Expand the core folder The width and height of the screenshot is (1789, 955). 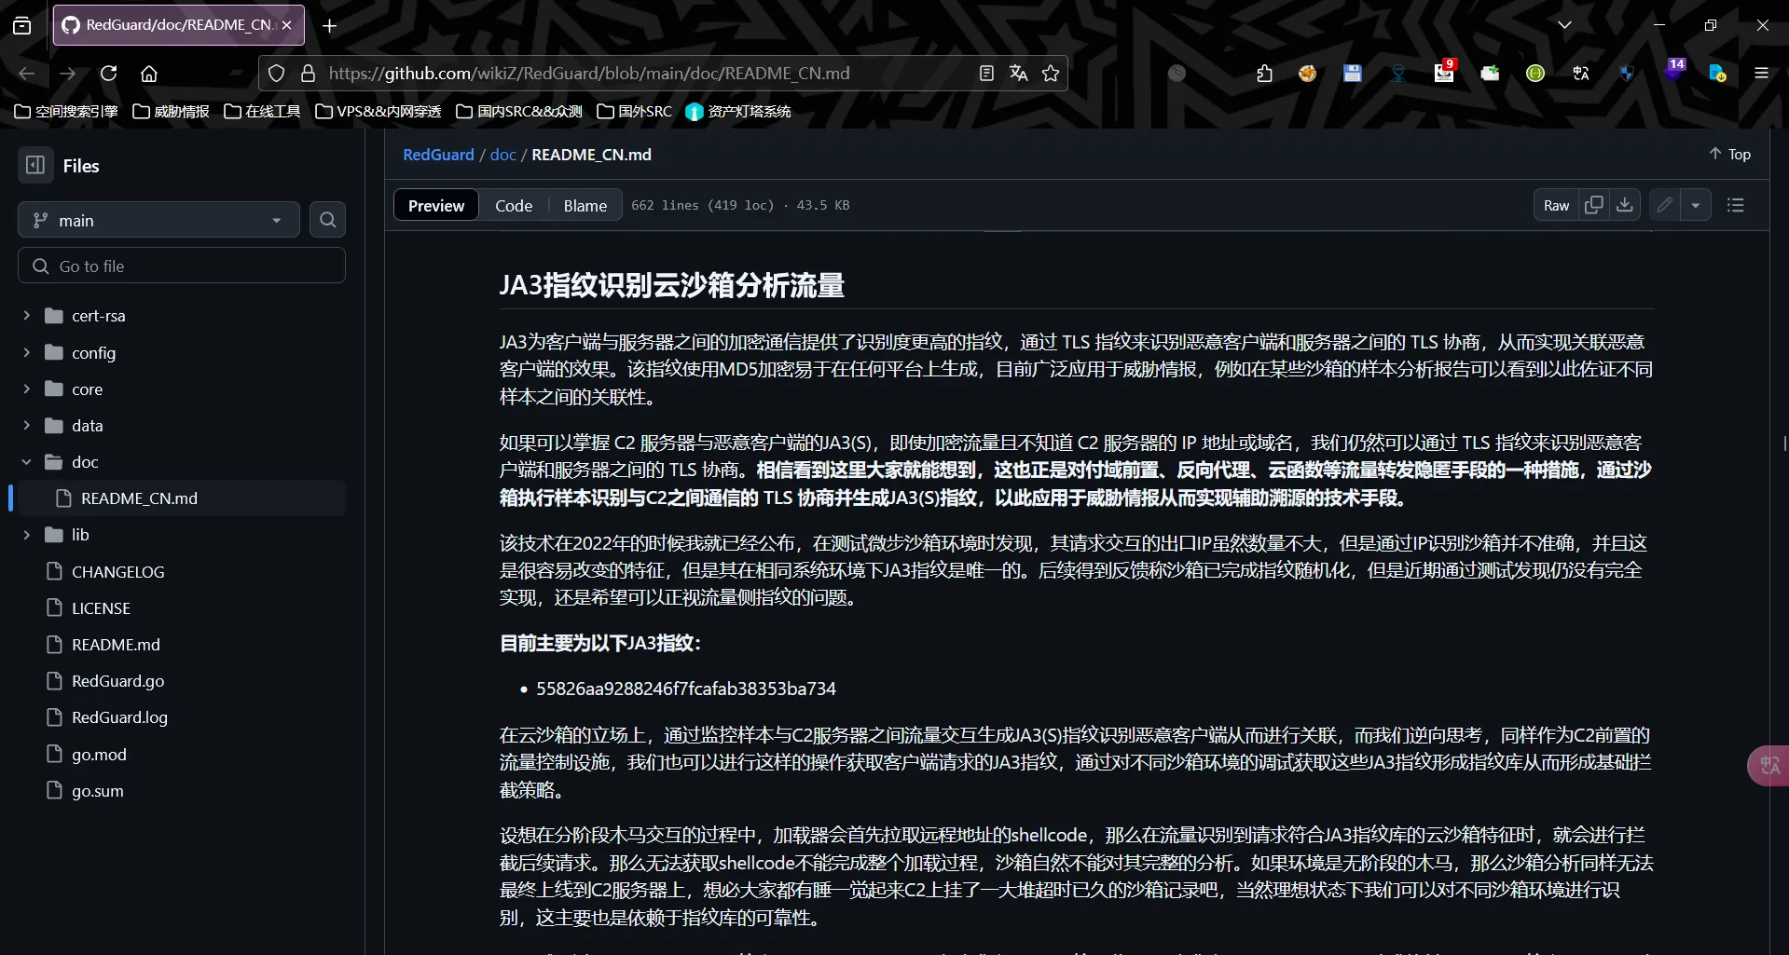click(x=27, y=389)
